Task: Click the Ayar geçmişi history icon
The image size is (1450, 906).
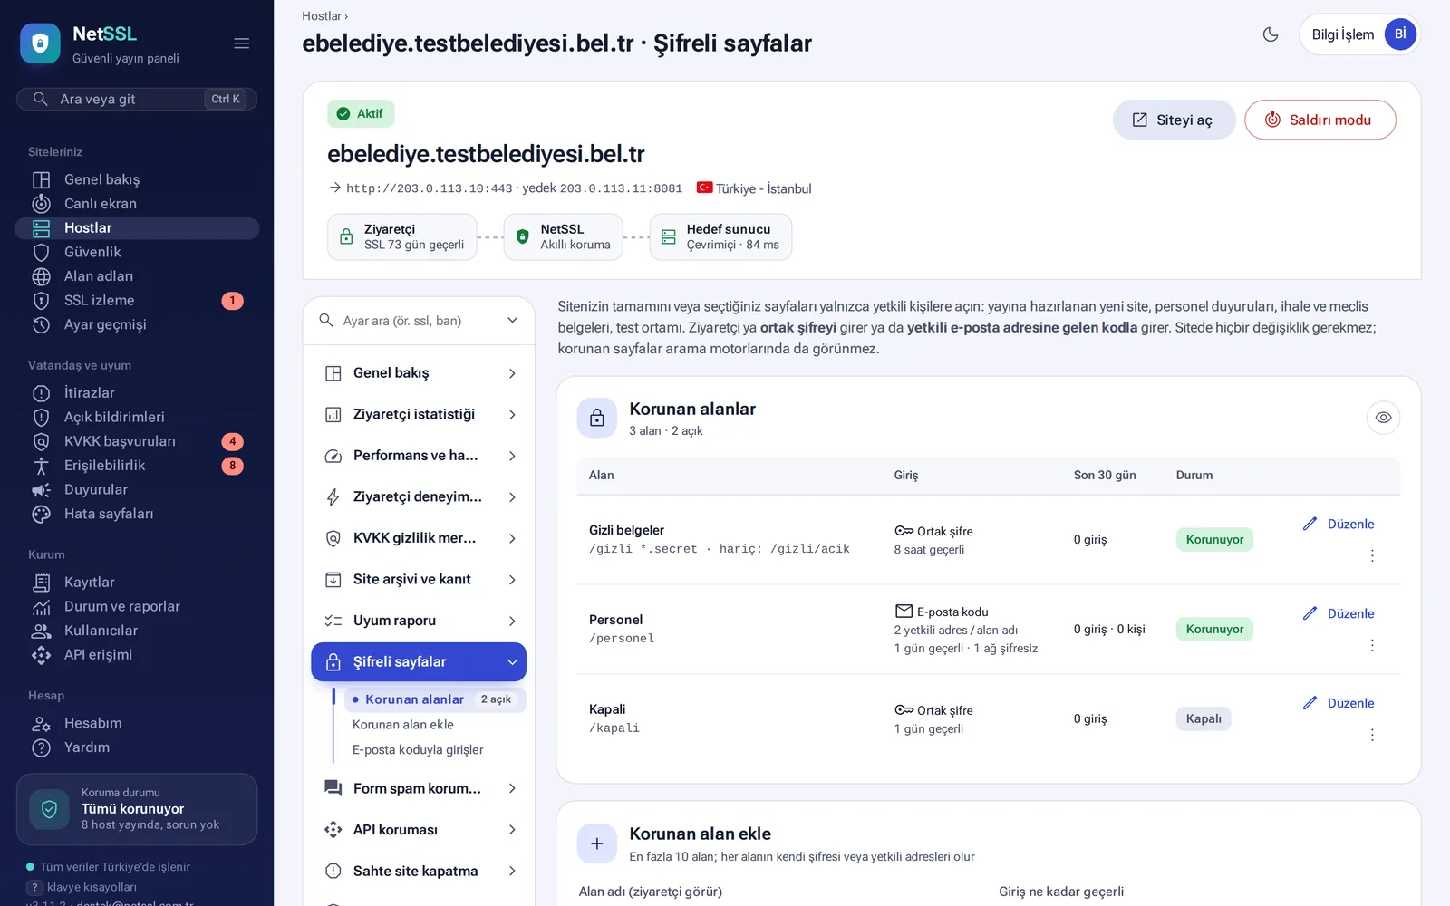Action: point(41,324)
